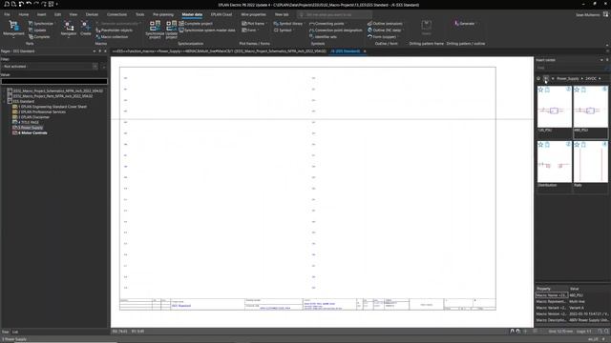The width and height of the screenshot is (611, 343).
Task: Select page 2 EPLAN Professional Services
Action: pyautogui.click(x=42, y=111)
